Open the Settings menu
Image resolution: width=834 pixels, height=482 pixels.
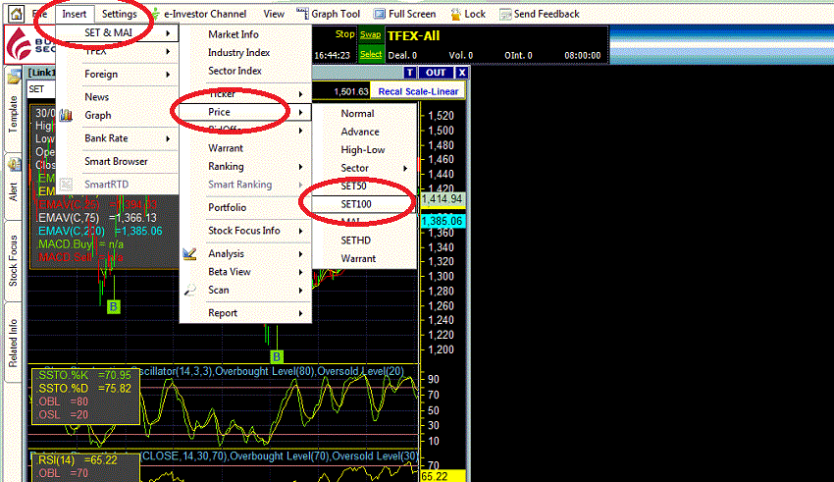coord(119,15)
